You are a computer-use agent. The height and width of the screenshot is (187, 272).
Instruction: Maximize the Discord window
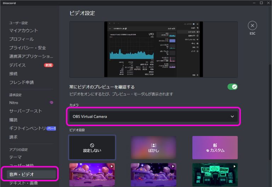coord(261,3)
